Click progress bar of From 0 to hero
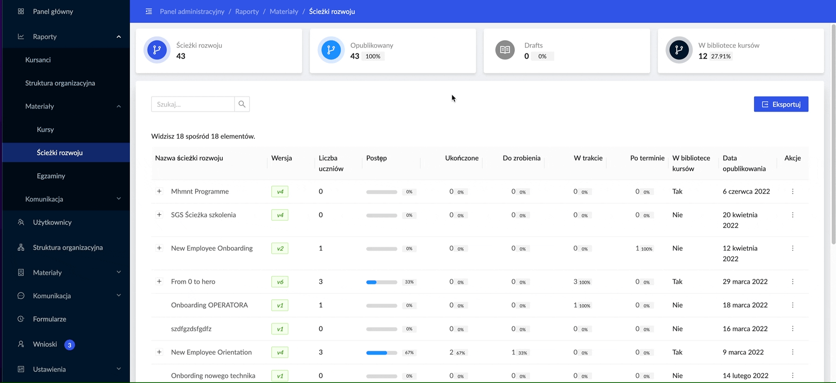The width and height of the screenshot is (836, 383). tap(382, 282)
